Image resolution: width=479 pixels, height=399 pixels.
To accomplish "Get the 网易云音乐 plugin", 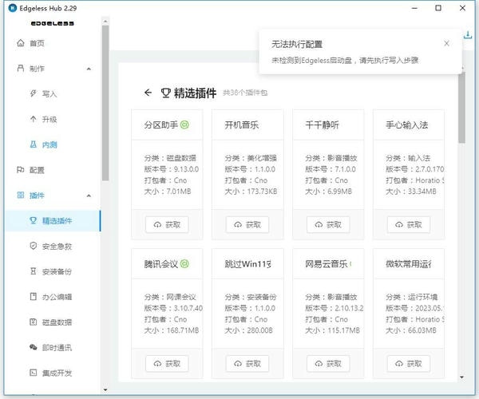I will (x=328, y=364).
